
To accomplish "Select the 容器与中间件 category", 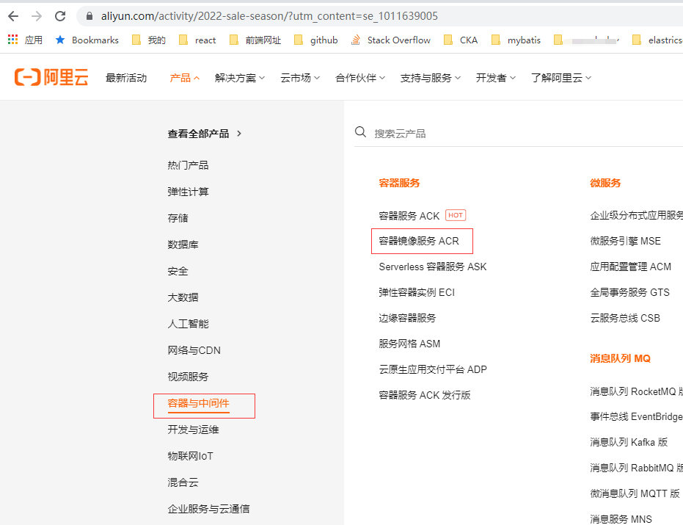I will click(x=199, y=403).
